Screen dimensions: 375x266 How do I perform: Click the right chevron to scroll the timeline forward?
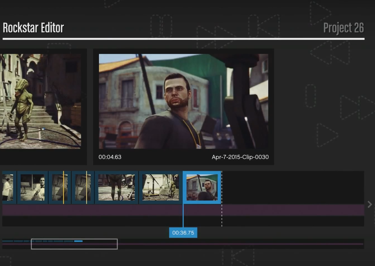point(370,204)
